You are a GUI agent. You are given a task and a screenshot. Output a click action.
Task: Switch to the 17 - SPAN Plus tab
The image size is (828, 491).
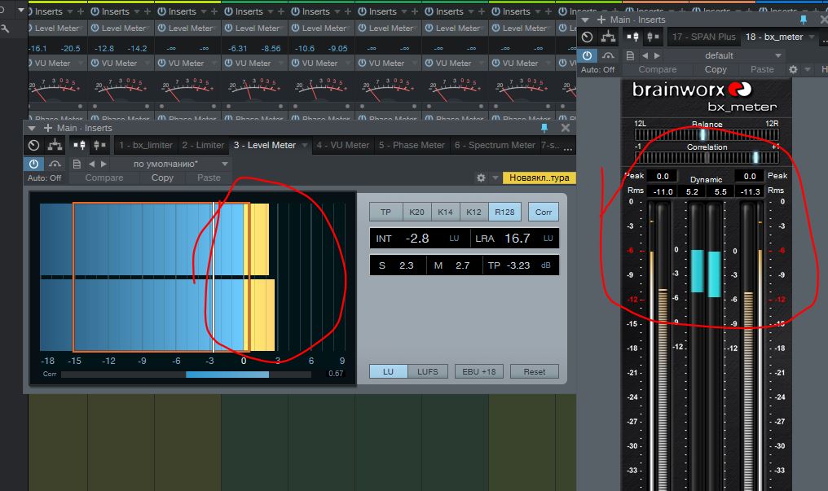click(x=704, y=37)
